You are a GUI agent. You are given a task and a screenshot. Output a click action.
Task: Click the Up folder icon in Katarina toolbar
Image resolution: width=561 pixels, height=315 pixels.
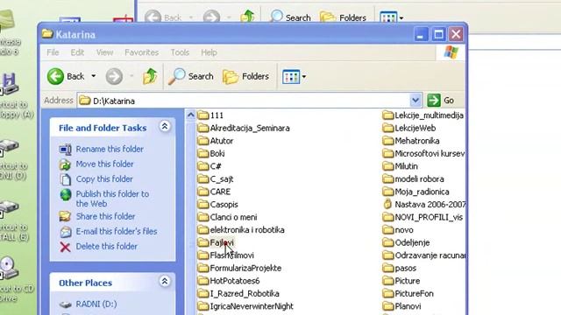pos(150,76)
